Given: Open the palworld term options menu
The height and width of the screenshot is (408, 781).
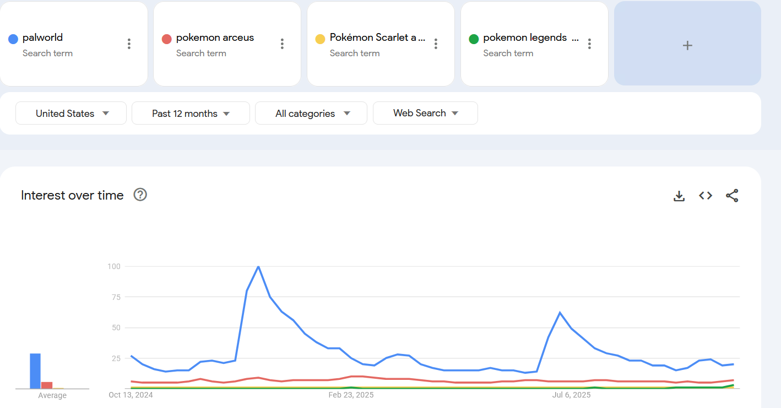Looking at the screenshot, I should pos(129,44).
